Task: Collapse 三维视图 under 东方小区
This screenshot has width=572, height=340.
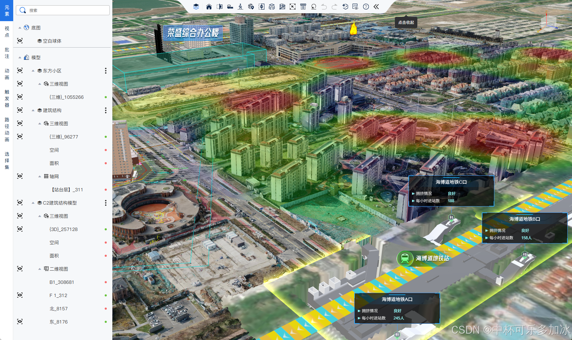Action: coord(40,84)
